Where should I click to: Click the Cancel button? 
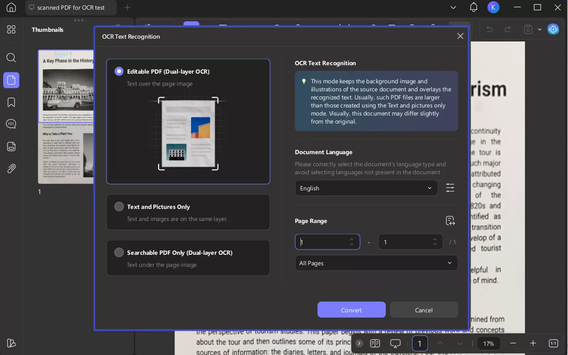pos(424,310)
